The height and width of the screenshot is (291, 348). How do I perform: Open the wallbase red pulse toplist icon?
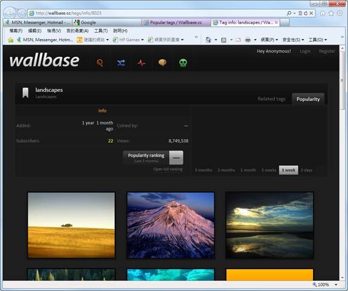(x=141, y=63)
